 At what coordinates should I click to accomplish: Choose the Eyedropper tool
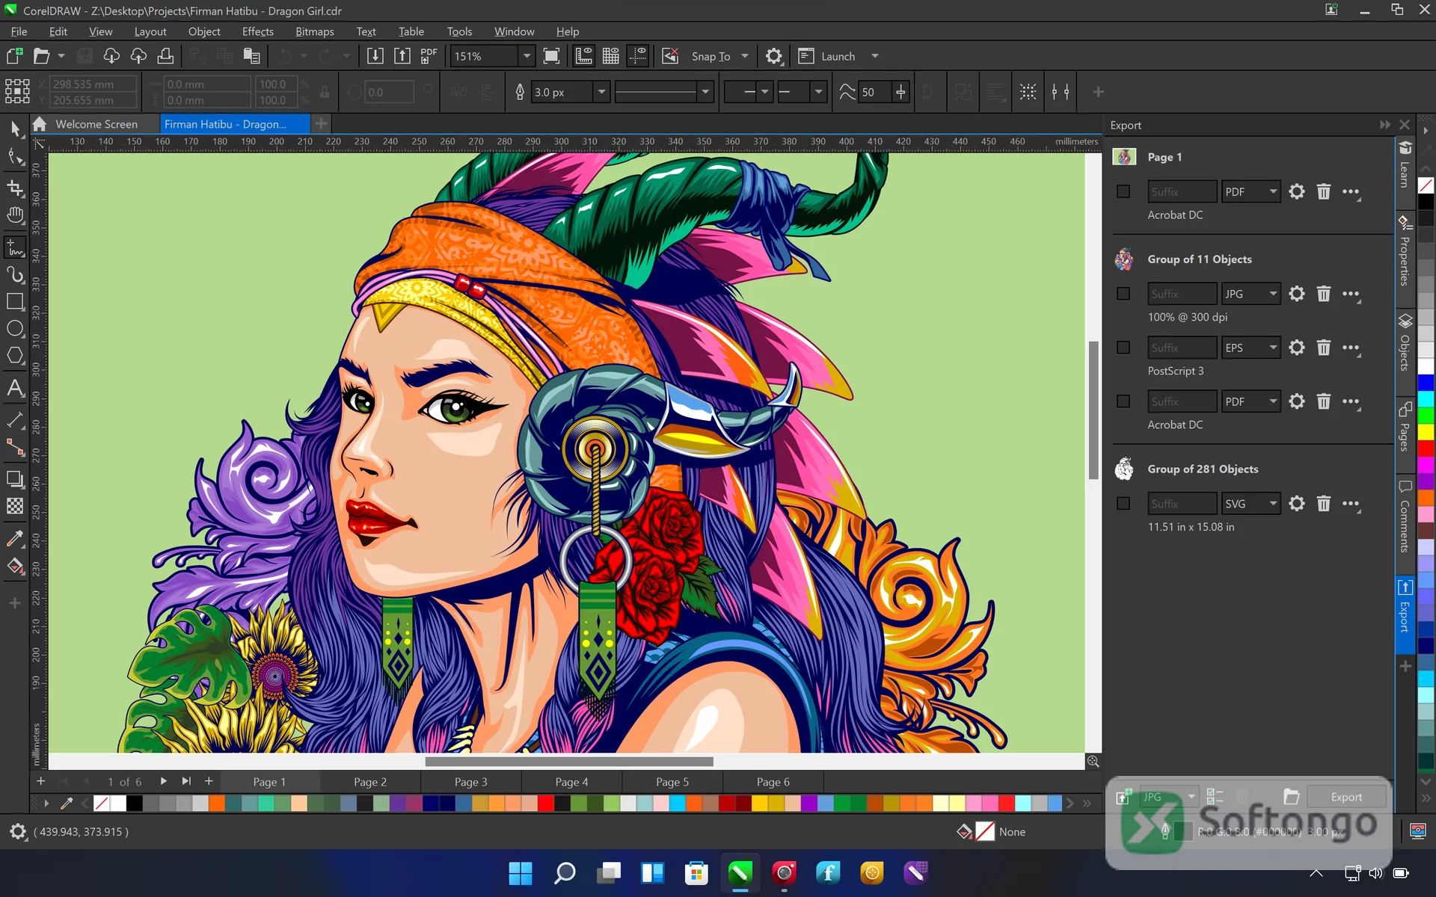pos(15,538)
